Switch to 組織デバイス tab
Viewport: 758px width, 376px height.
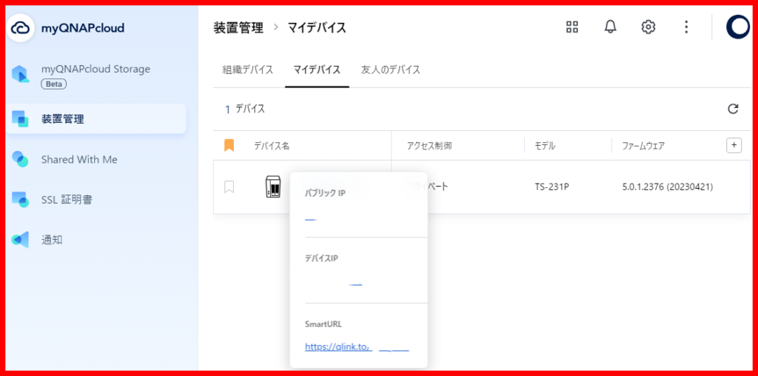pyautogui.click(x=247, y=70)
